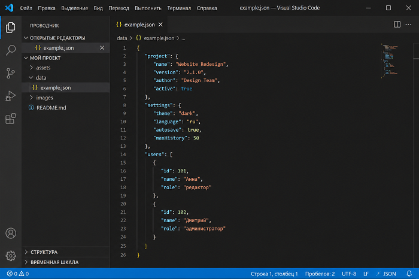419x279 pixels.
Task: Open the Выполнить menu
Action: point(148,8)
